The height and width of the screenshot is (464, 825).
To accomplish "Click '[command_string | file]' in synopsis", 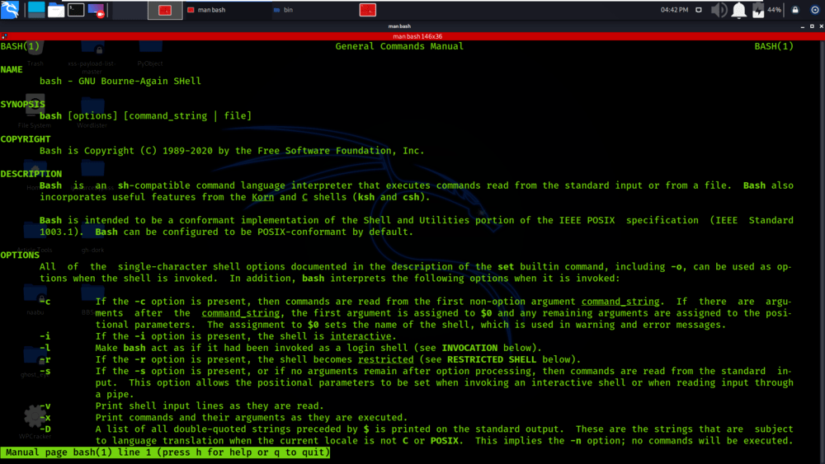I will click(187, 115).
